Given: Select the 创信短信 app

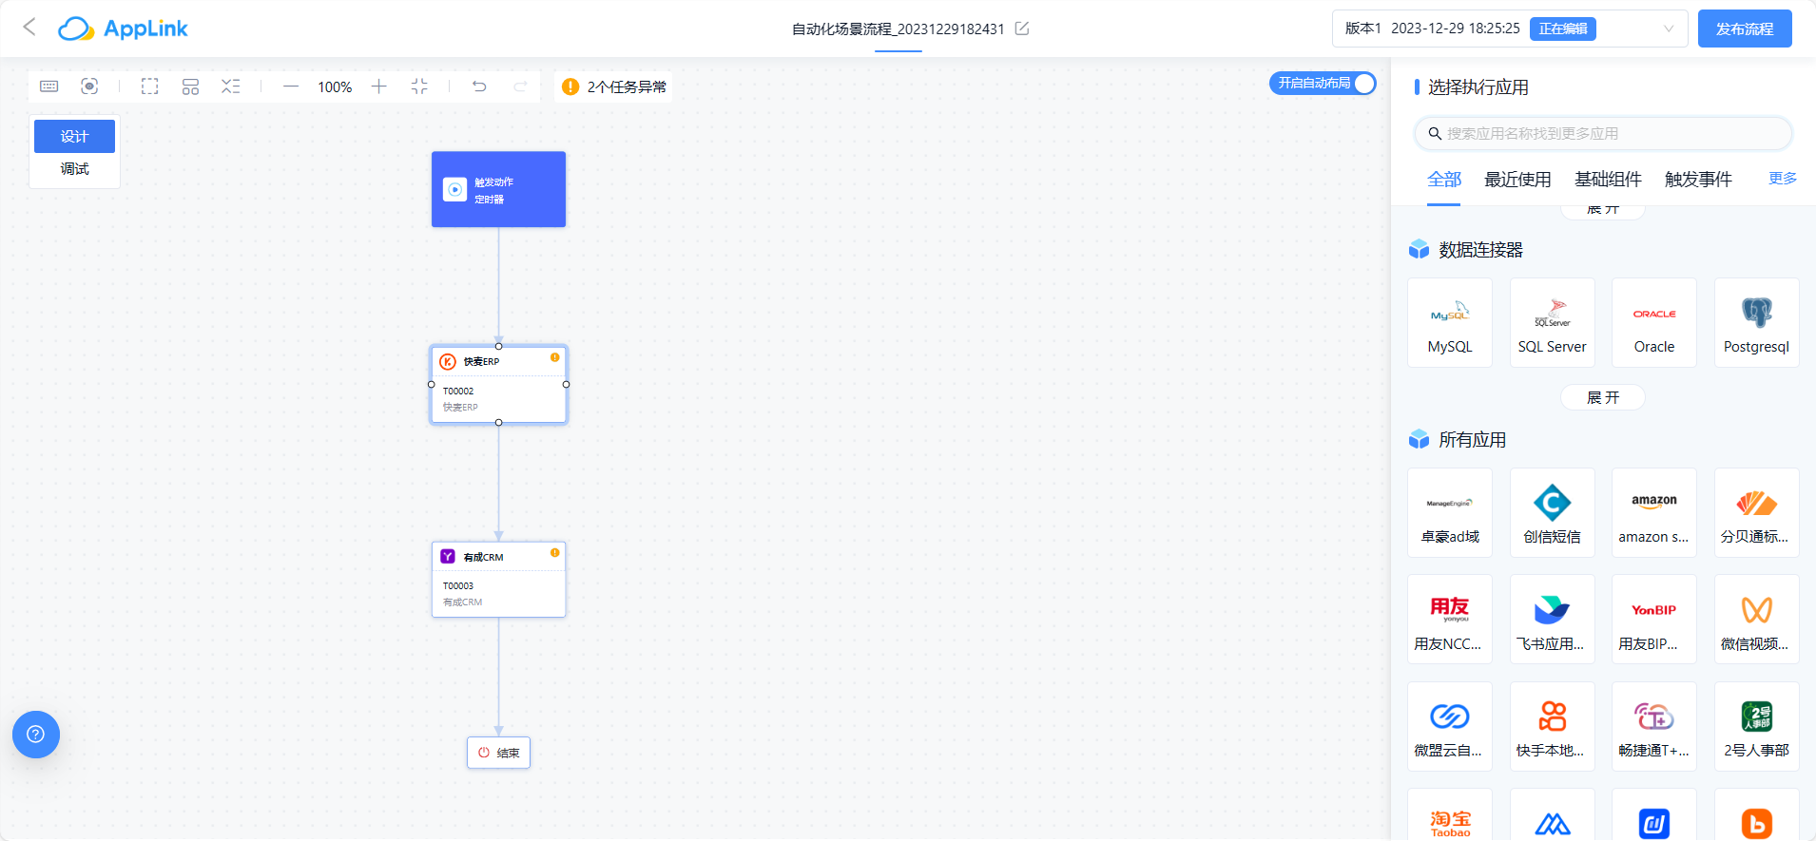Looking at the screenshot, I should [x=1552, y=513].
